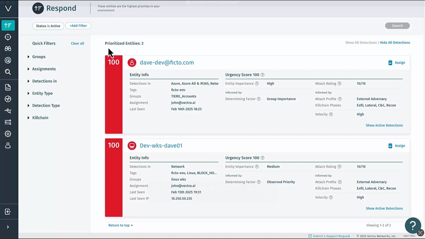Click Show All Detections

coord(361,42)
